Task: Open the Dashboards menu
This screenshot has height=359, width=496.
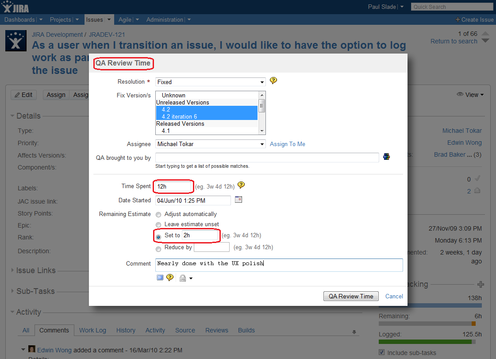Action: click(x=23, y=19)
